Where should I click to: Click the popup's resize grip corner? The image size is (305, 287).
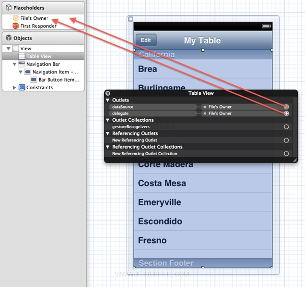point(295,160)
